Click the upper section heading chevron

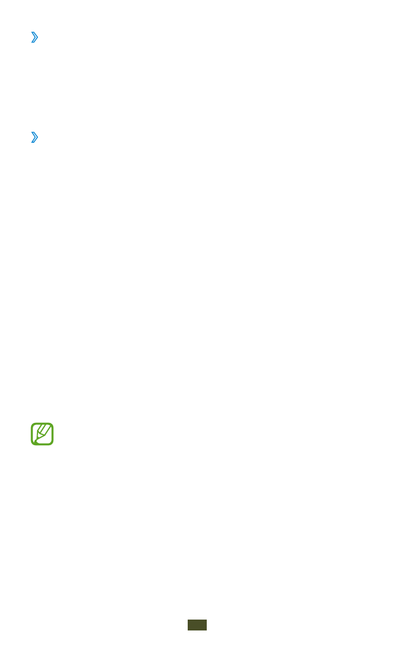pos(35,38)
